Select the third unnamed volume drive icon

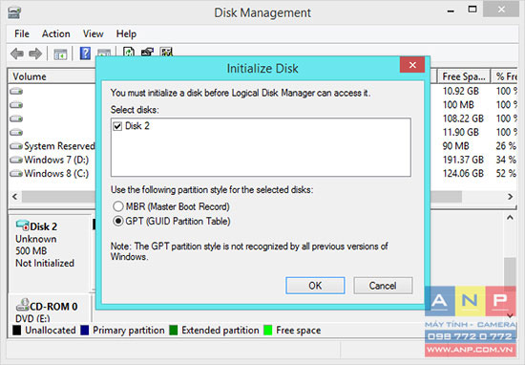pos(16,118)
